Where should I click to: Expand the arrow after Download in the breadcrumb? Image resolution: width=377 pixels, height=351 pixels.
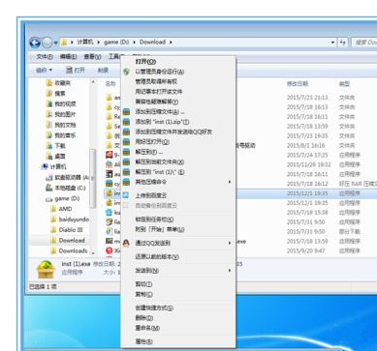tap(171, 43)
